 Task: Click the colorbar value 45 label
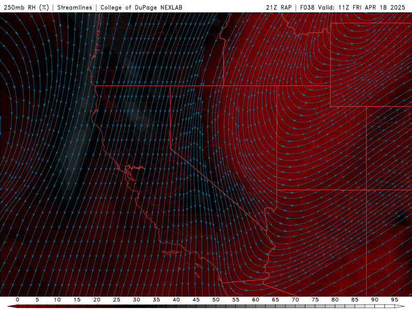coord(196,300)
